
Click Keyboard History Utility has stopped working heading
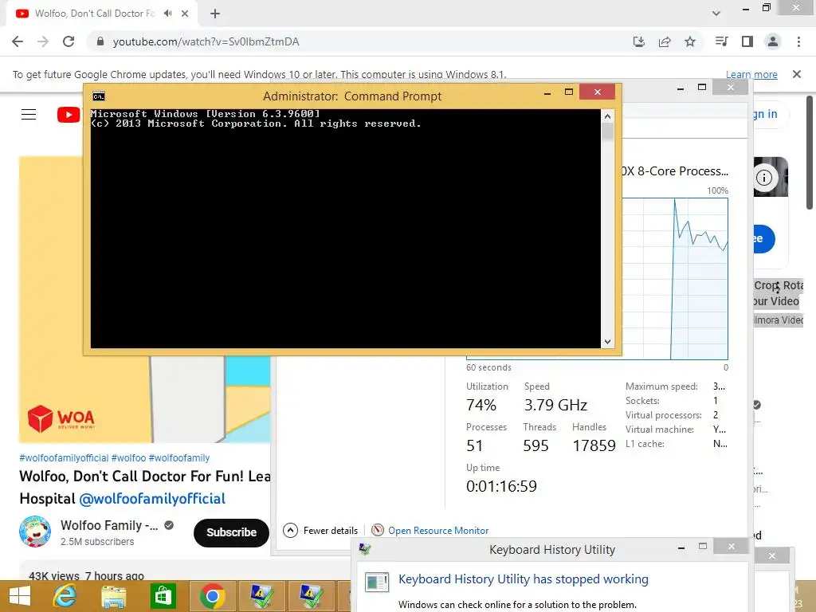(x=523, y=579)
